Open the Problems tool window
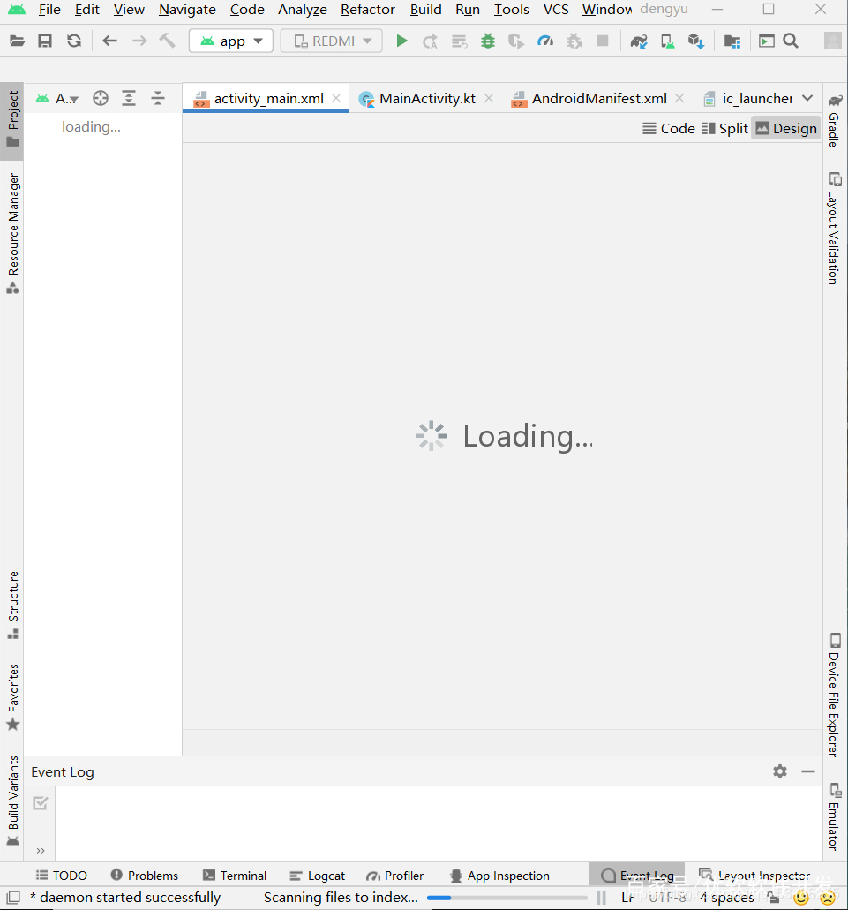 [145, 876]
